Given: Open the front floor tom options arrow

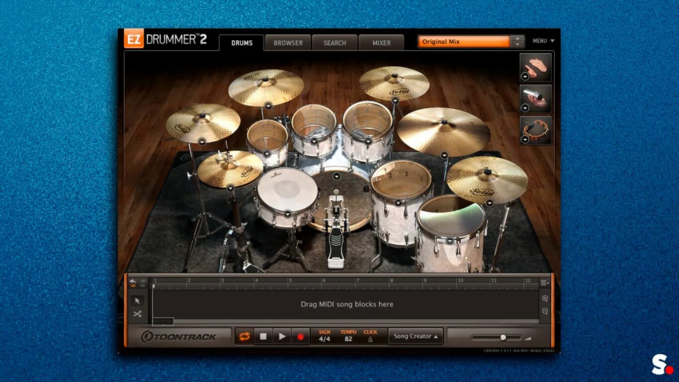Looking at the screenshot, I should point(450,241).
